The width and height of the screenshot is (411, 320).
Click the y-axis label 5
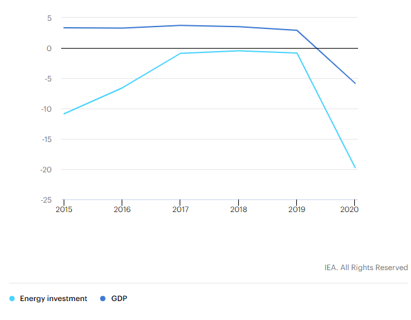click(49, 18)
